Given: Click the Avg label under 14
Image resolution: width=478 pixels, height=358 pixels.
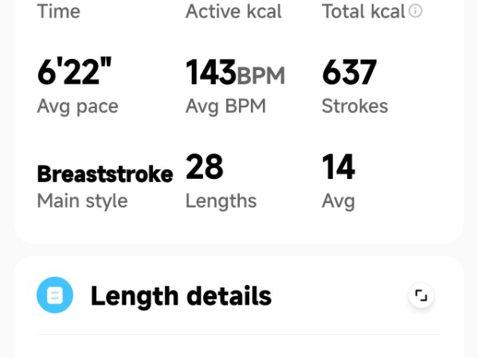Looking at the screenshot, I should coord(339,201).
